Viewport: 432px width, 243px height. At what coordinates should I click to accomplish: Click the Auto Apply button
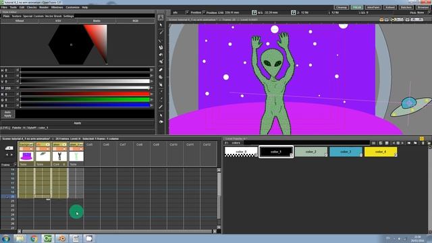pos(7,114)
